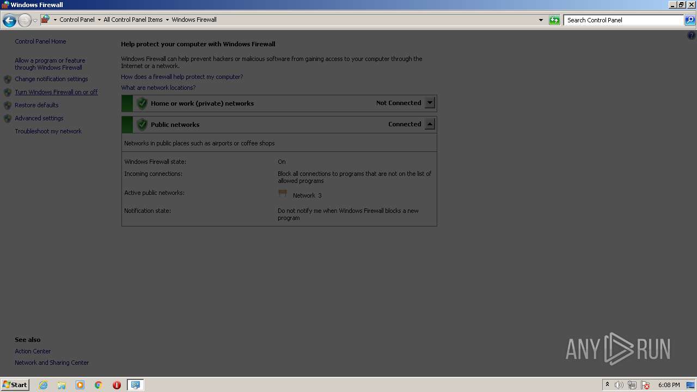Viewport: 697px width, 392px height.
Task: Open What are network locations link
Action: pyautogui.click(x=158, y=88)
